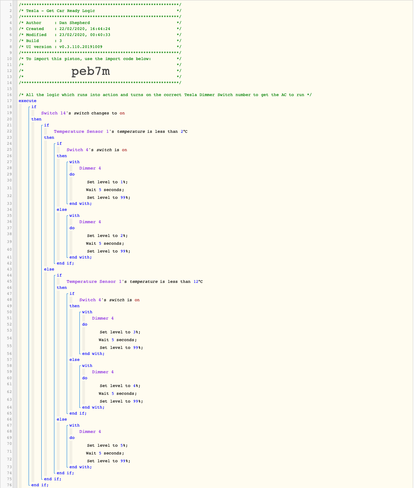Click 'end with;' on line 73
Viewport: 416px width, 488px height.
pyautogui.click(x=81, y=467)
